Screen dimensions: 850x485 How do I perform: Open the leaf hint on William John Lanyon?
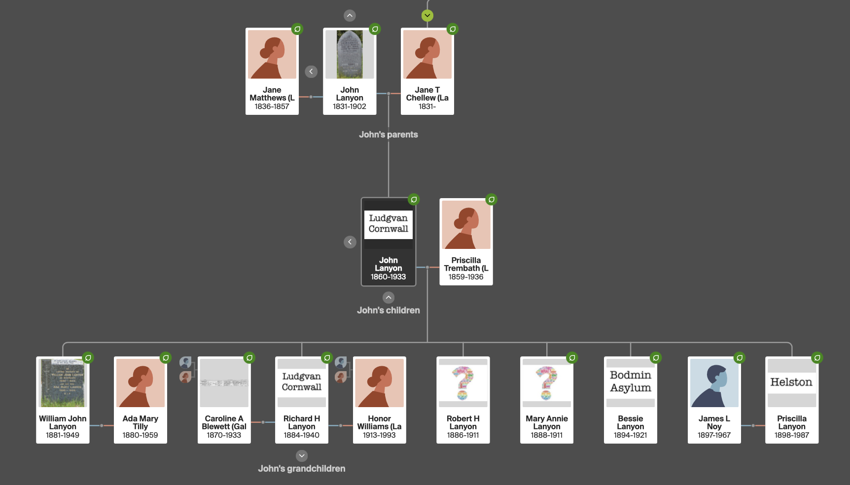(88, 358)
